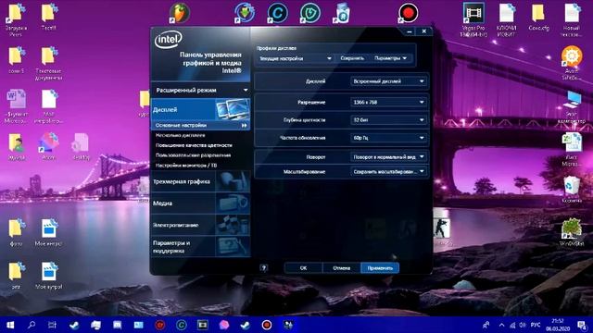Open the Глубина цветности 32 бит dropdown
The height and width of the screenshot is (333, 593).
pyautogui.click(x=389, y=120)
